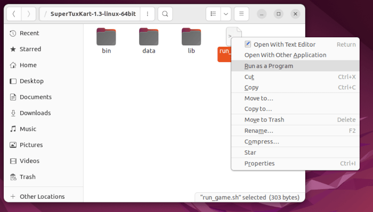Open the three-dot path options menu
The image size is (373, 212).
pyautogui.click(x=148, y=14)
